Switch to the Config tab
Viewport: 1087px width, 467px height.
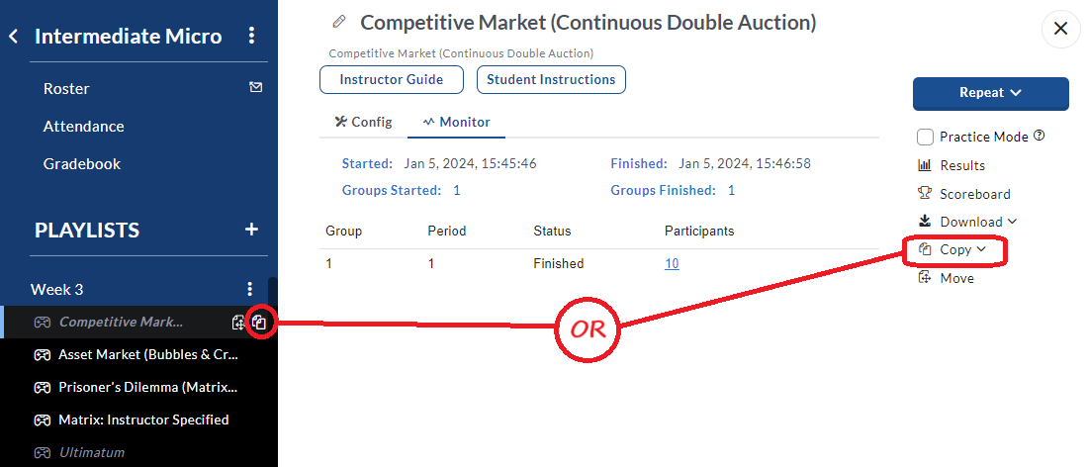pos(363,122)
